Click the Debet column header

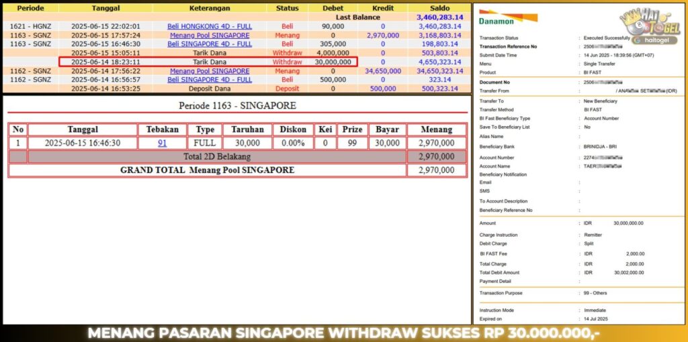click(x=333, y=8)
